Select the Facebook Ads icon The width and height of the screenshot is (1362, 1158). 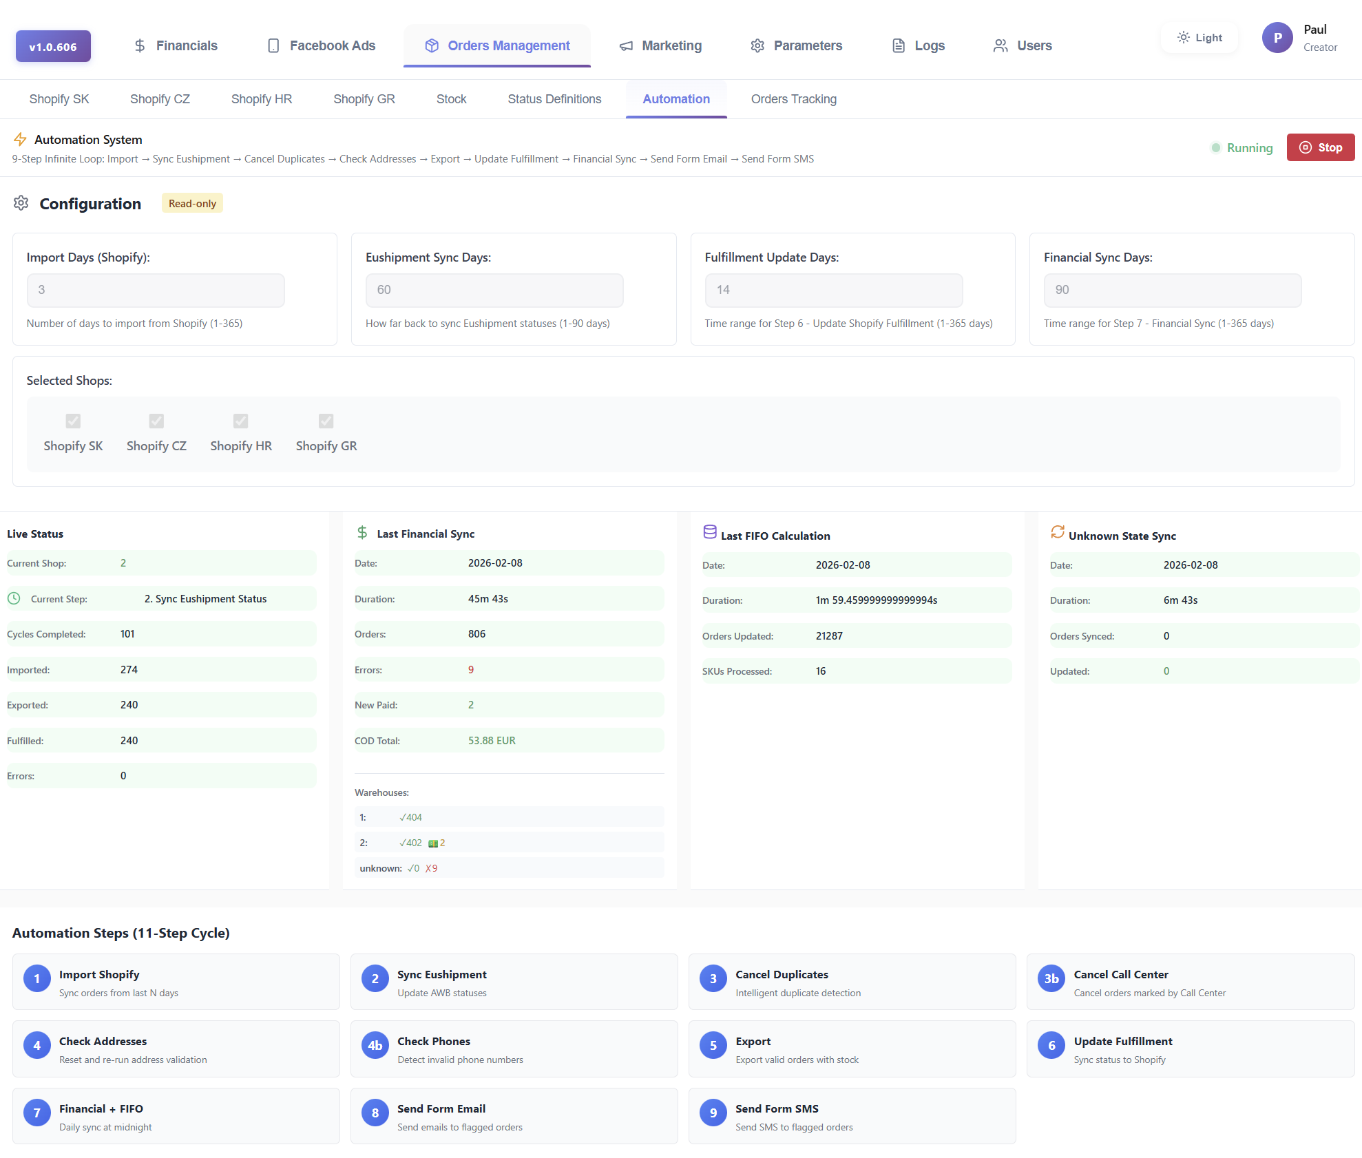(x=273, y=45)
